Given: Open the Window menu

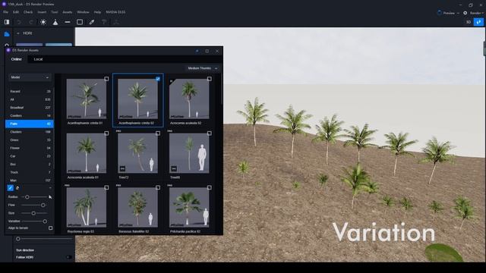Looking at the screenshot, I should tap(83, 12).
